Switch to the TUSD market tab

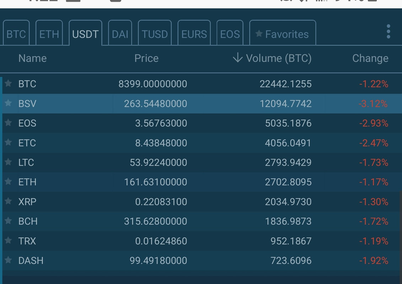coord(155,33)
